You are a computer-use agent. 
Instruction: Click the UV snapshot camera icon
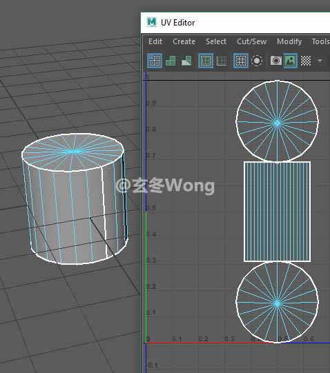276,61
